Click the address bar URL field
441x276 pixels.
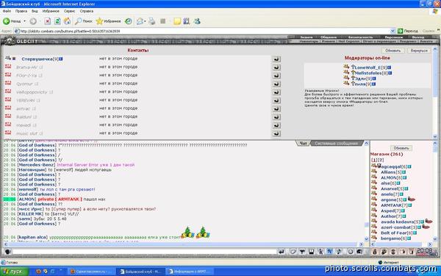(x=203, y=31)
